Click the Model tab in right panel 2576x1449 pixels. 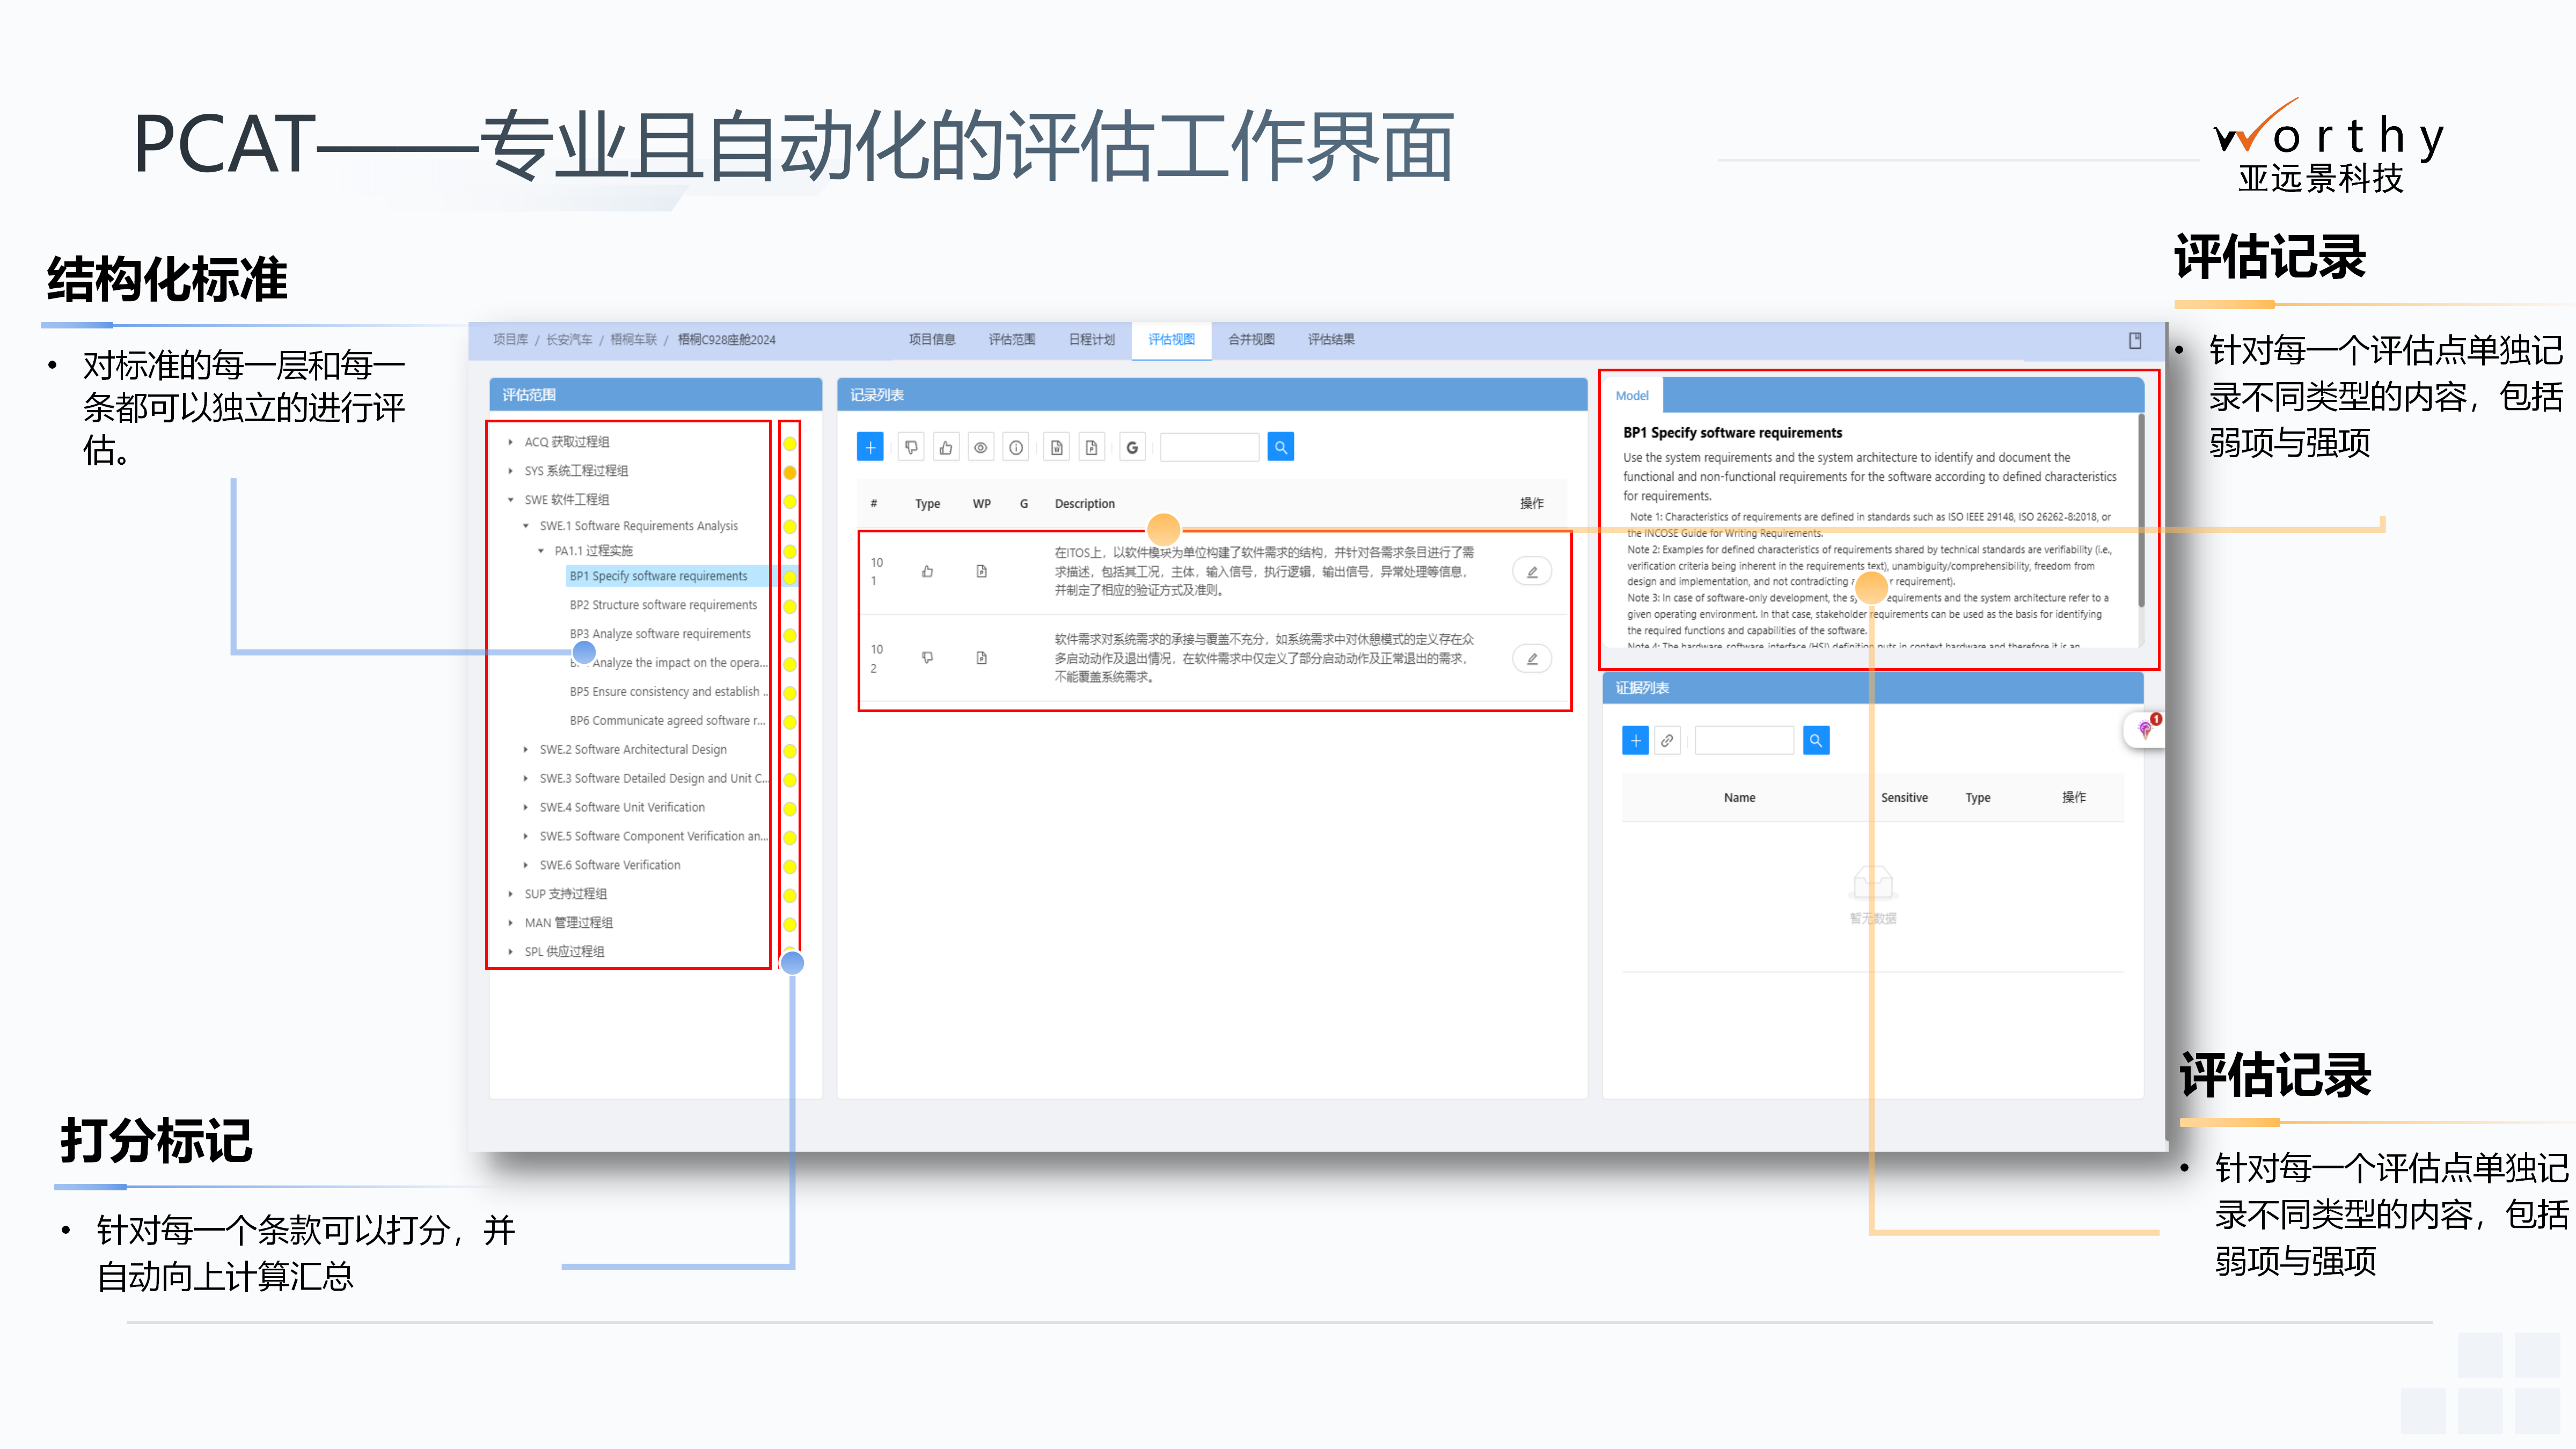[1632, 396]
